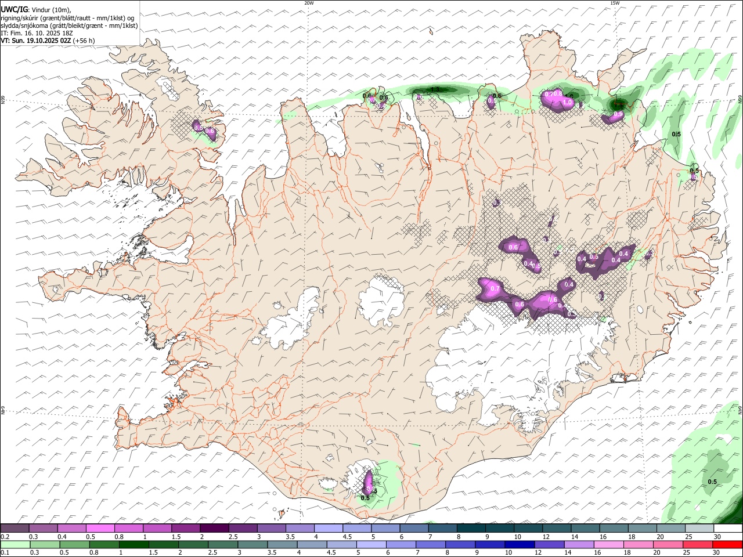This screenshot has height=557, width=743.
Task: Pick the pale gray snow swatch between 25 and 30
Action: click(699, 529)
